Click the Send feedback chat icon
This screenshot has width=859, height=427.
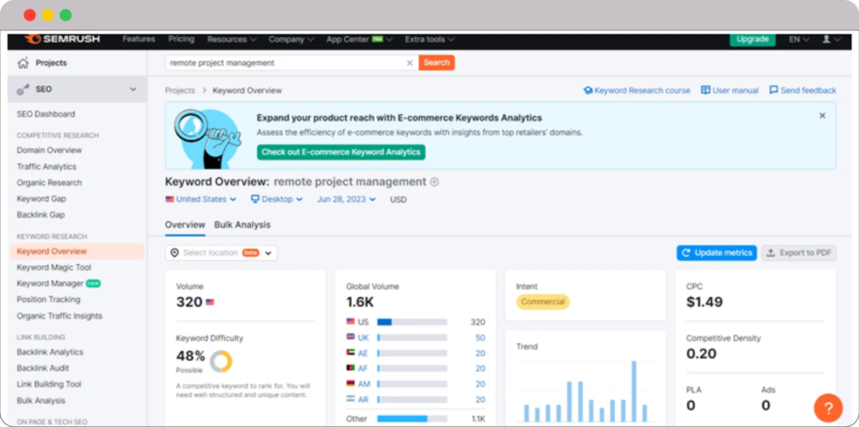pos(773,90)
